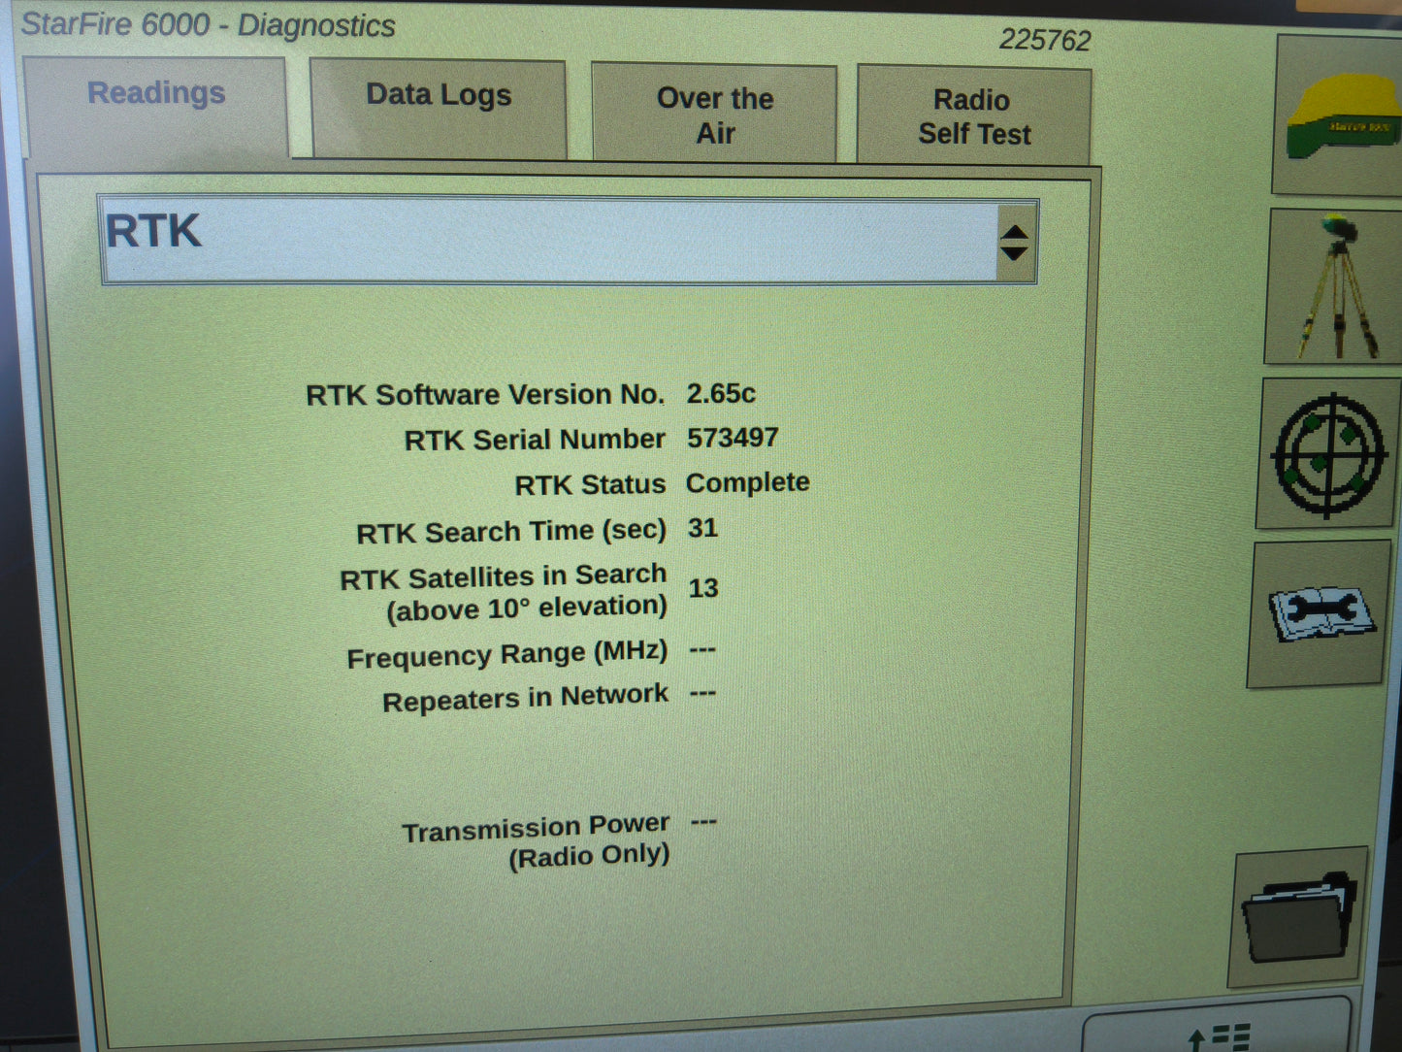The height and width of the screenshot is (1052, 1402).
Task: Select the Repeaters in Network label
Action: 525,698
